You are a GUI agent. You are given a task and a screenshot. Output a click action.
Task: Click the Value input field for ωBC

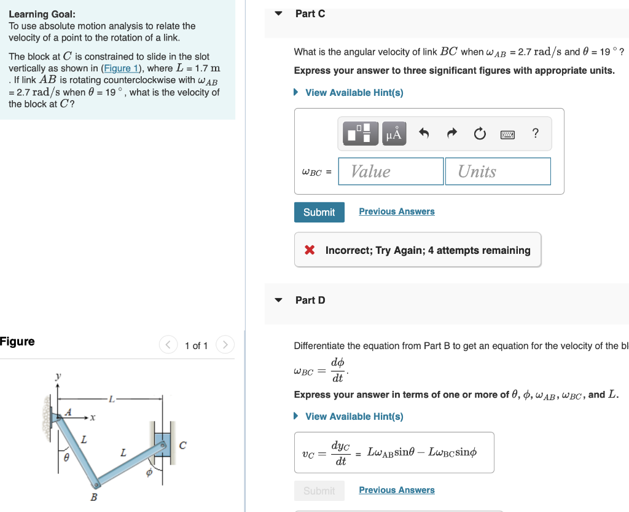point(391,171)
